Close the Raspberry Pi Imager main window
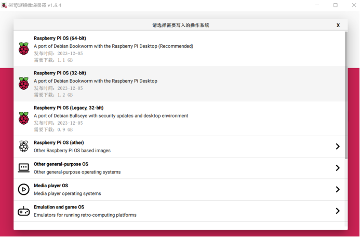Image resolution: width=360 pixels, height=237 pixels. point(354,5)
